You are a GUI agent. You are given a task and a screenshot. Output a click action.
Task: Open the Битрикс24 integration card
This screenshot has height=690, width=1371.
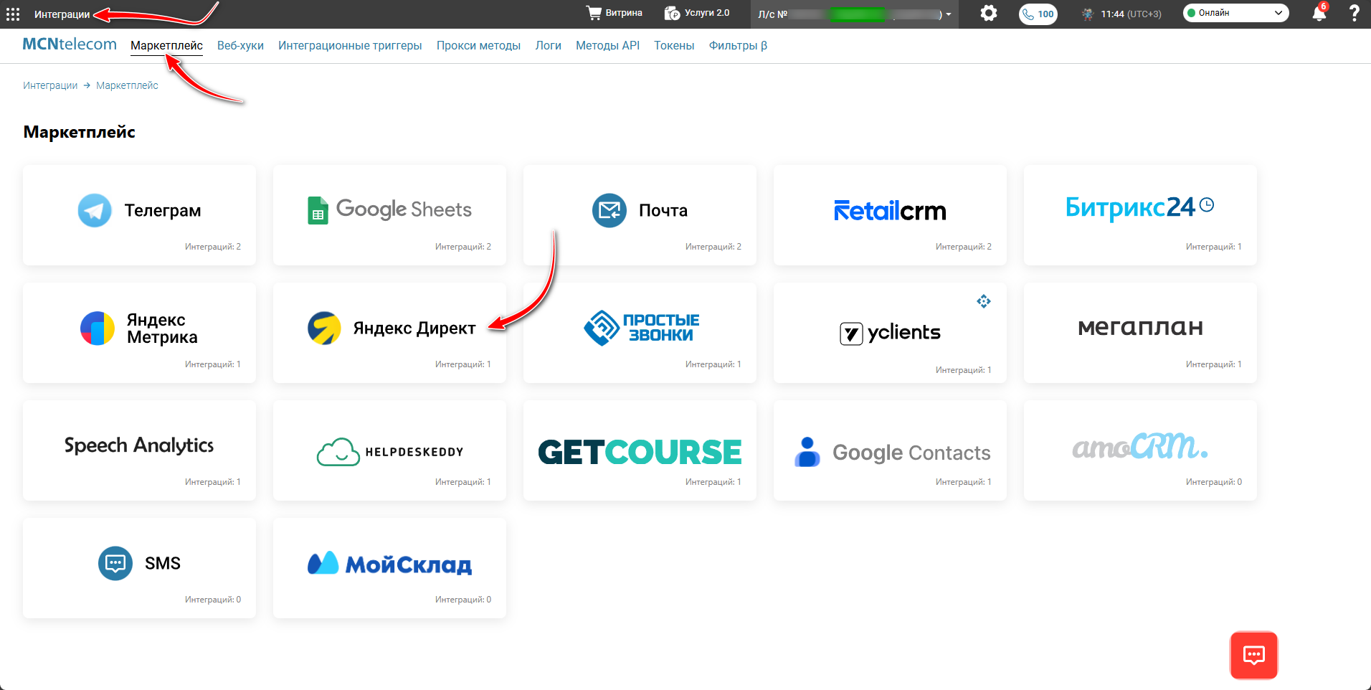[1140, 215]
